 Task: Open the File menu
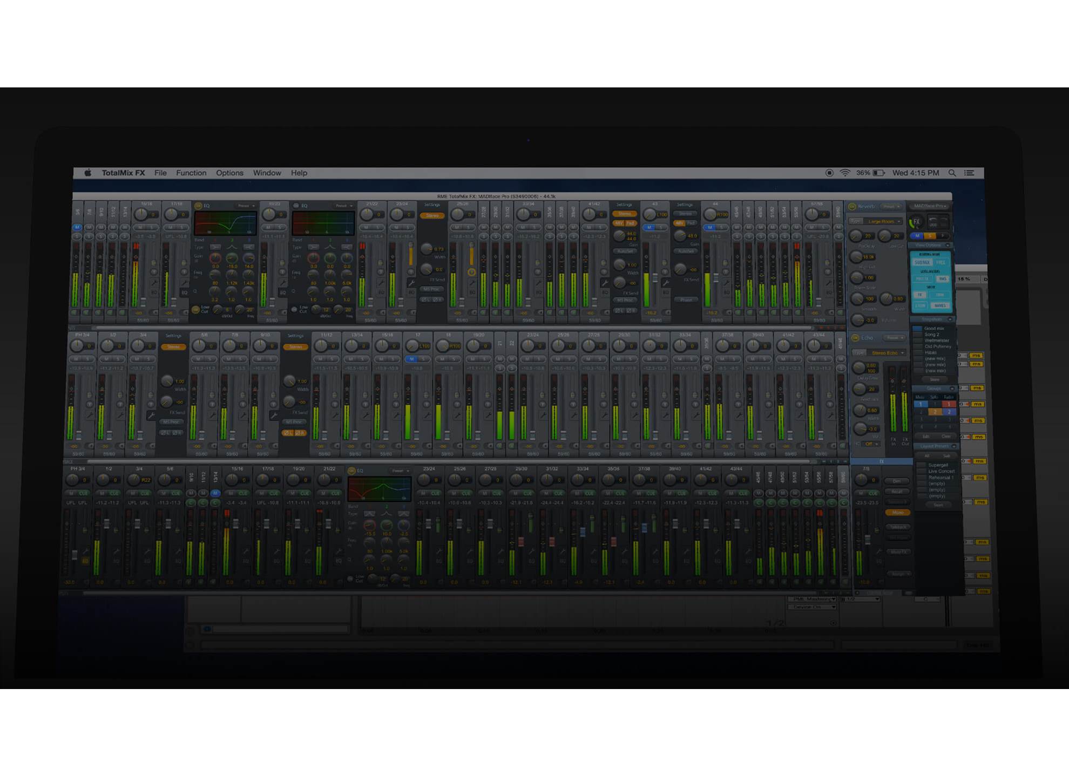point(160,173)
